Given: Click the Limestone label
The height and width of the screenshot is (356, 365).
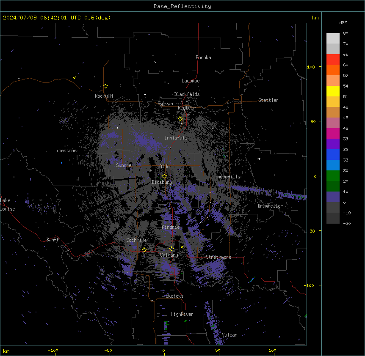Looking at the screenshot, I should point(65,151).
